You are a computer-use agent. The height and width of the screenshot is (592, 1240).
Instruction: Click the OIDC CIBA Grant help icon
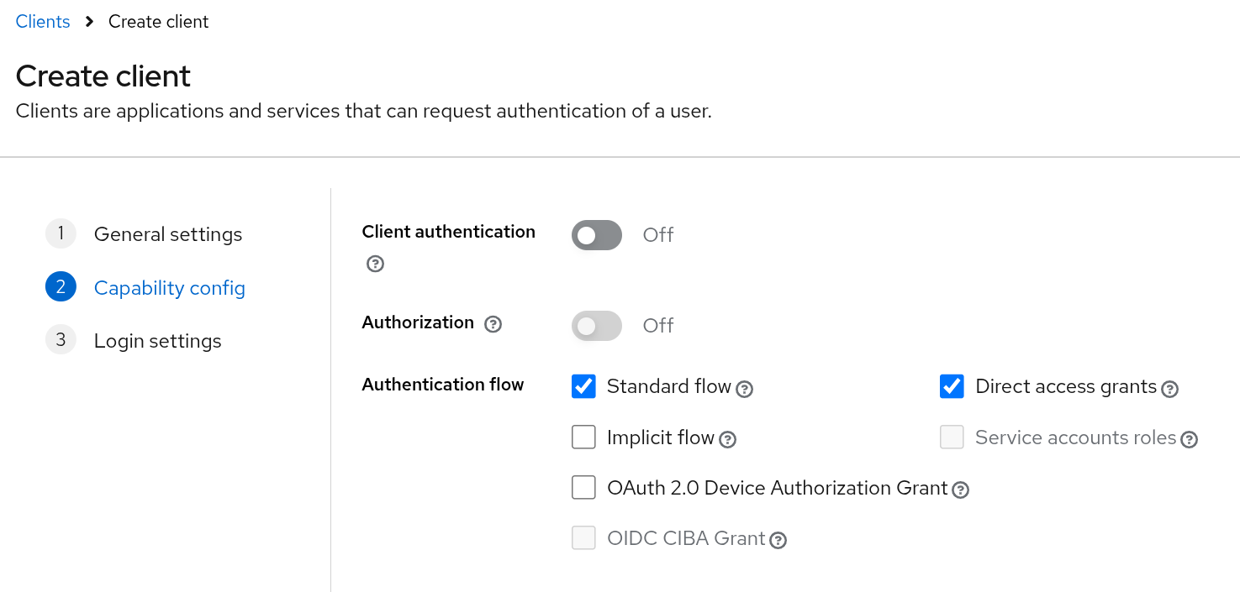click(778, 540)
